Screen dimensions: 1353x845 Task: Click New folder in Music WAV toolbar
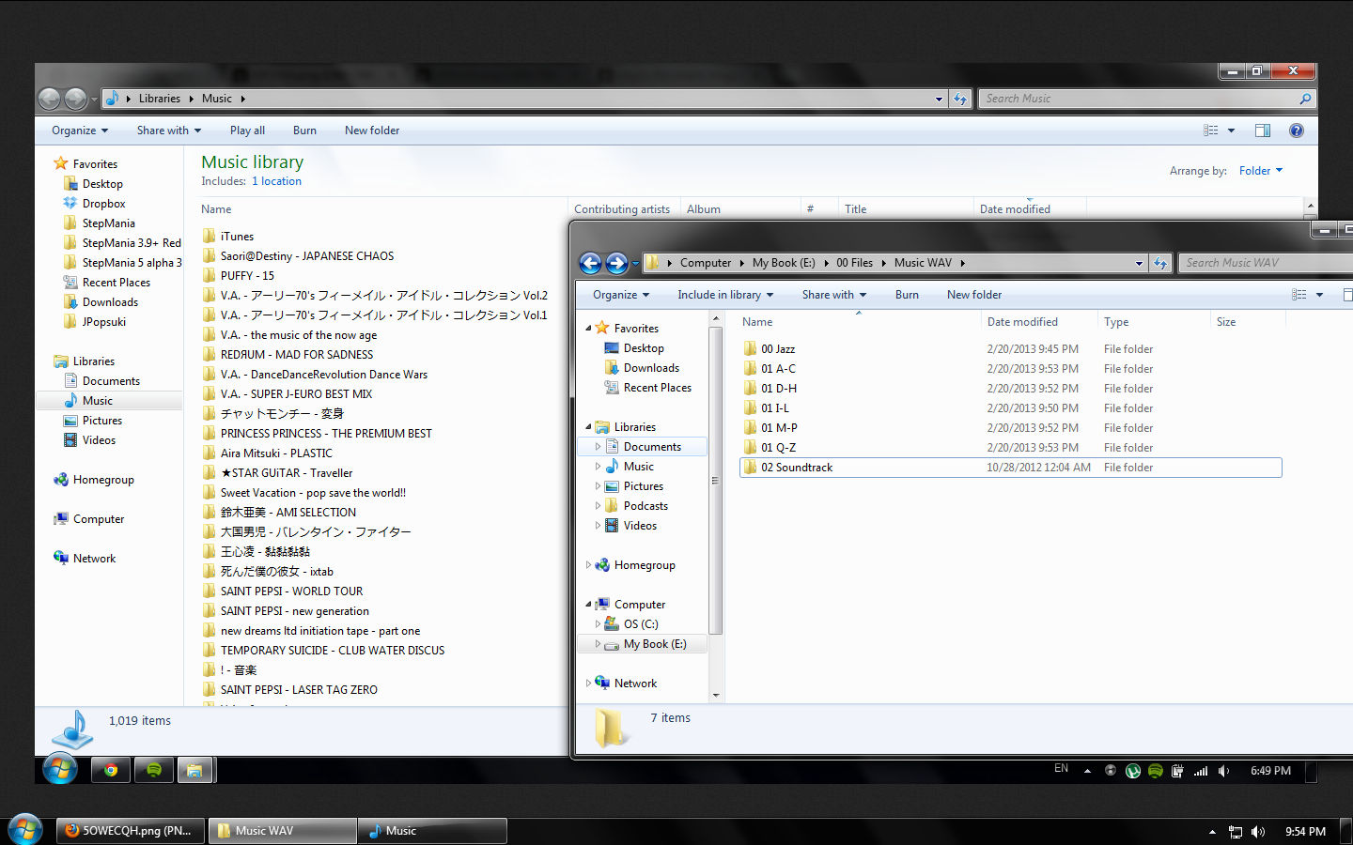(x=974, y=295)
